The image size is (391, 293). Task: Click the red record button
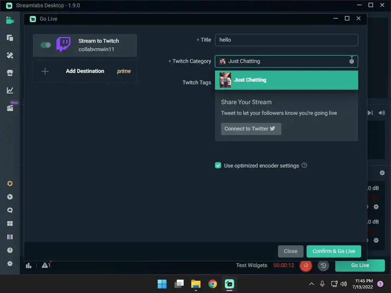[x=306, y=266]
